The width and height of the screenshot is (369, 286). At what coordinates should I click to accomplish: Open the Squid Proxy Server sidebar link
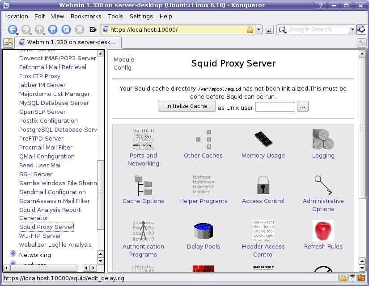pyautogui.click(x=47, y=227)
